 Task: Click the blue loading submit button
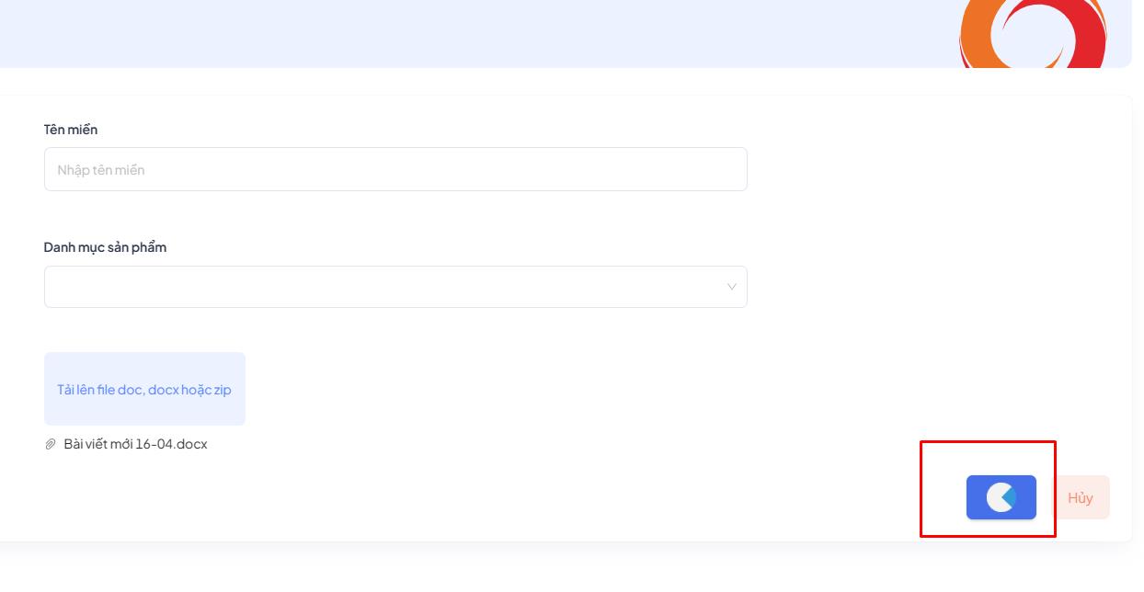[1001, 497]
